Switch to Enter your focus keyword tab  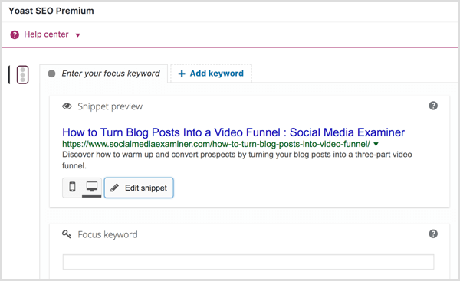pyautogui.click(x=103, y=74)
